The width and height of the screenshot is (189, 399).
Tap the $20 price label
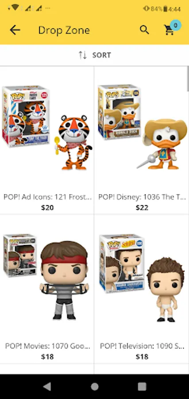47,207
